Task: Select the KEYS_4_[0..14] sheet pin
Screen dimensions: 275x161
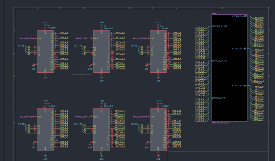Action: (x=220, y=61)
